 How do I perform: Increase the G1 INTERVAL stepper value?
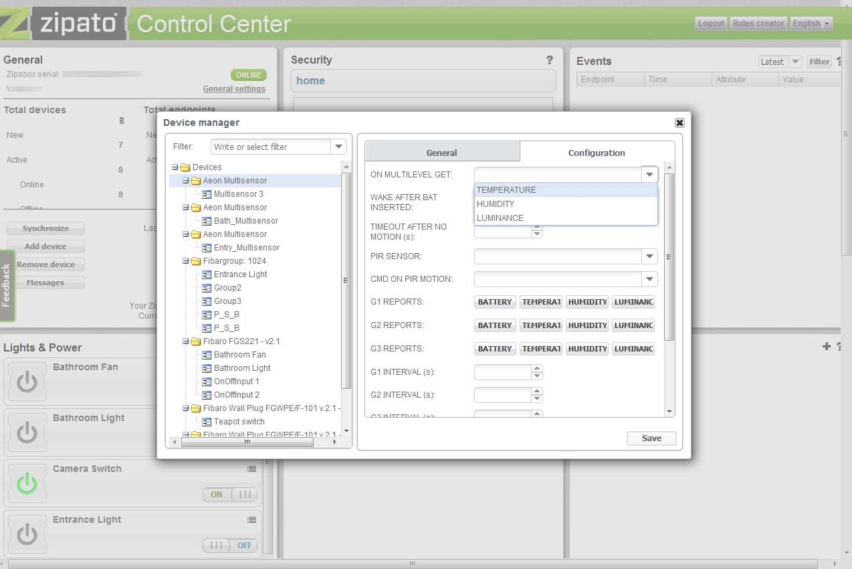point(537,368)
